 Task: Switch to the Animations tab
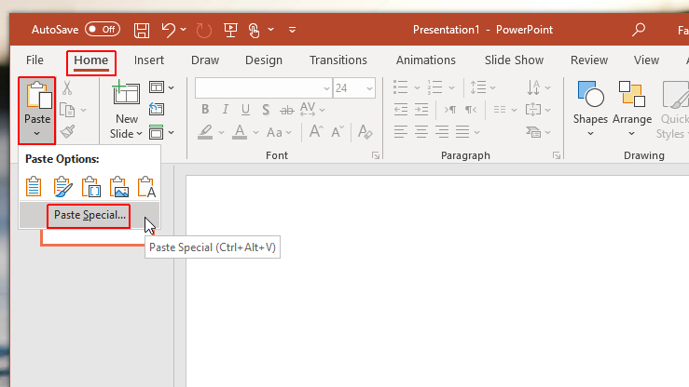coord(426,60)
